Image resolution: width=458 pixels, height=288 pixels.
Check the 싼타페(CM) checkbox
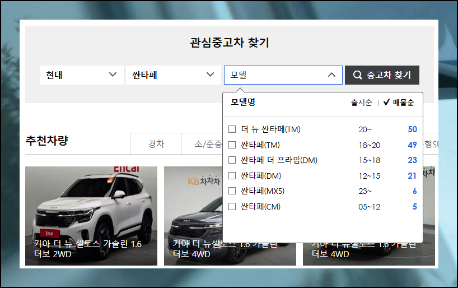tap(232, 206)
